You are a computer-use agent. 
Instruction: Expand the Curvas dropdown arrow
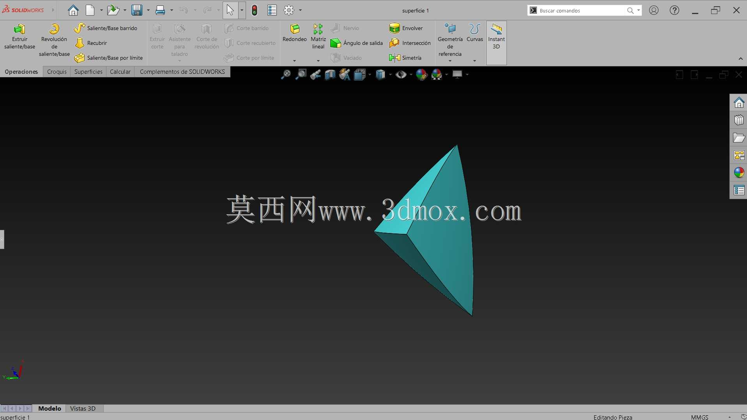point(474,61)
